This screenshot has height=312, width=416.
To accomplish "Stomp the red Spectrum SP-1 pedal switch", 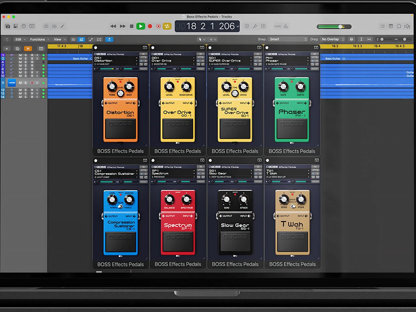I will click(178, 242).
